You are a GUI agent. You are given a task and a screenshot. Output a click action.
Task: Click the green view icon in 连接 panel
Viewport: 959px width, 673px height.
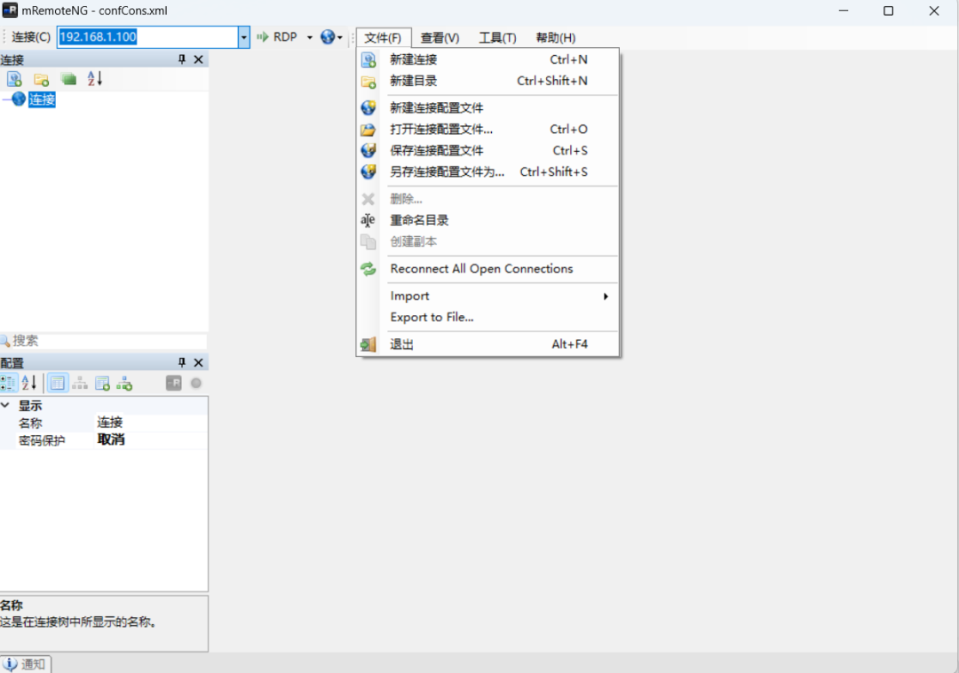pos(68,79)
